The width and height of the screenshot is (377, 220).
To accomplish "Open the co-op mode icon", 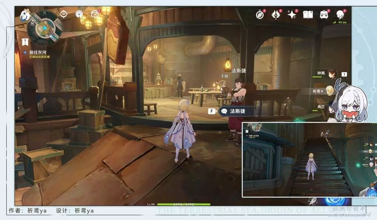I will tap(79, 14).
